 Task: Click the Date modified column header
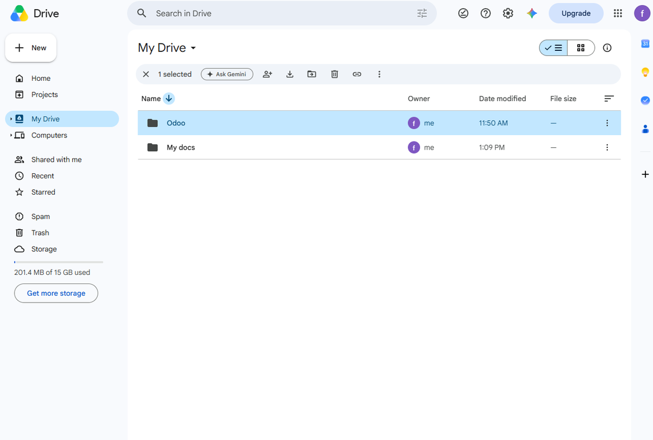pyautogui.click(x=502, y=99)
